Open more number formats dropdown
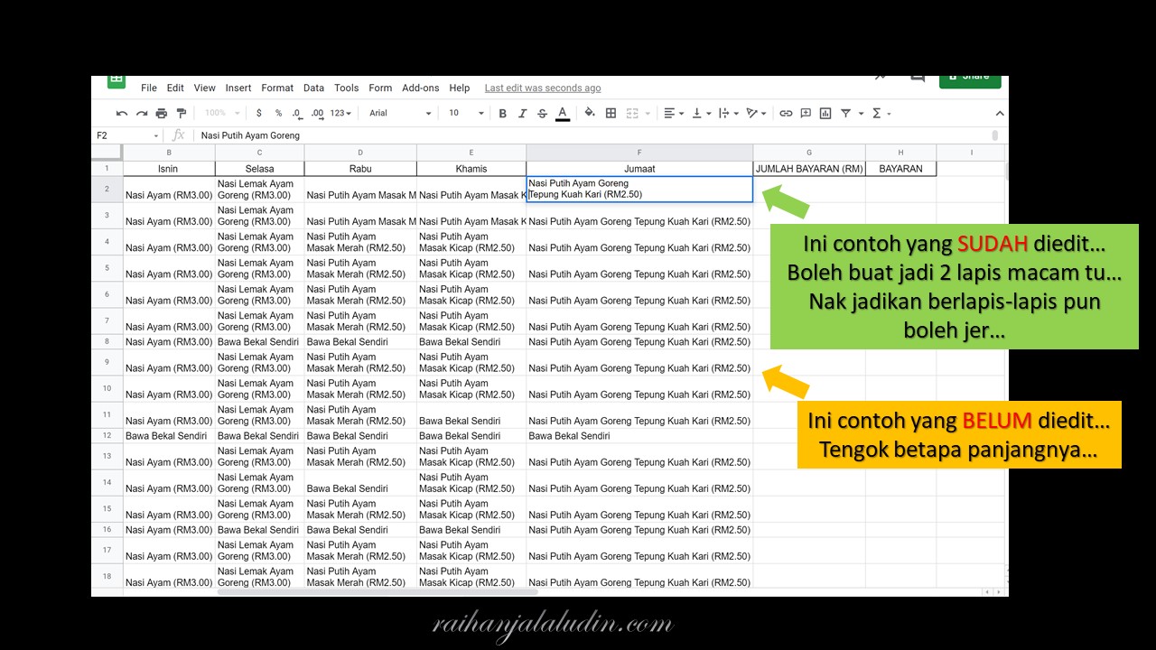1156x650 pixels. (x=340, y=114)
